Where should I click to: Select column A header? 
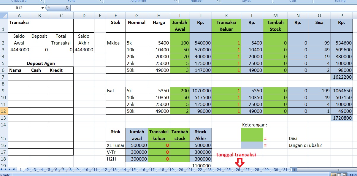click(19, 15)
